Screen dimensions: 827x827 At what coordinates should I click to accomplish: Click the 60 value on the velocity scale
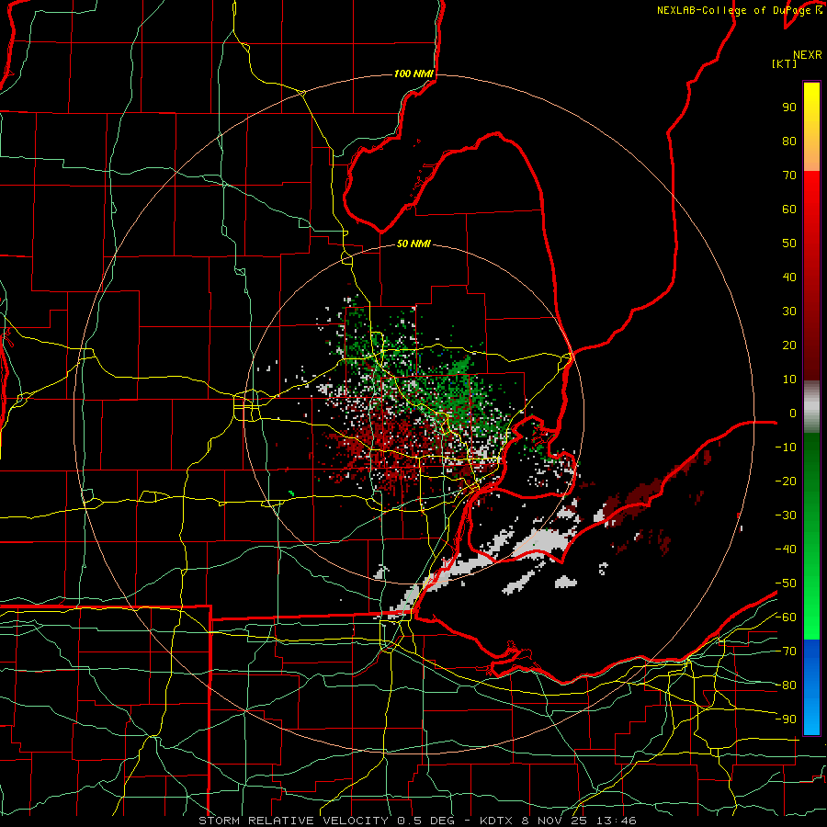click(x=789, y=209)
